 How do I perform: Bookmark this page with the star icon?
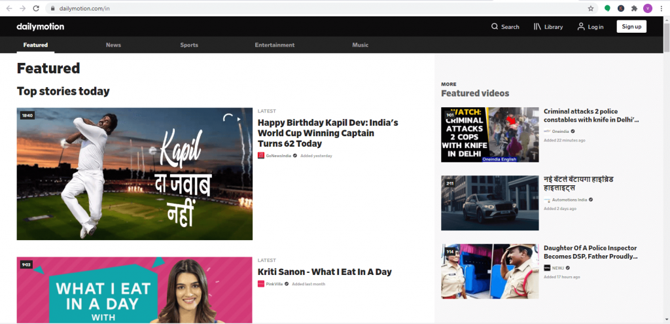[591, 9]
